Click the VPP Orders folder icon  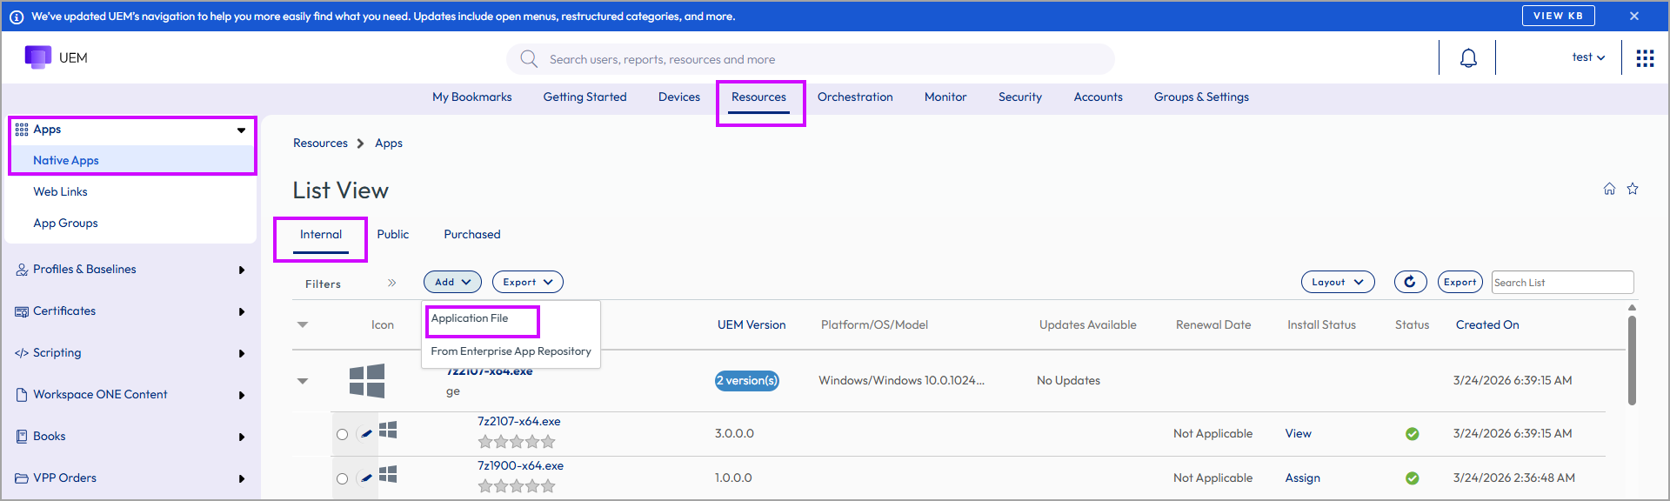pyautogui.click(x=22, y=478)
